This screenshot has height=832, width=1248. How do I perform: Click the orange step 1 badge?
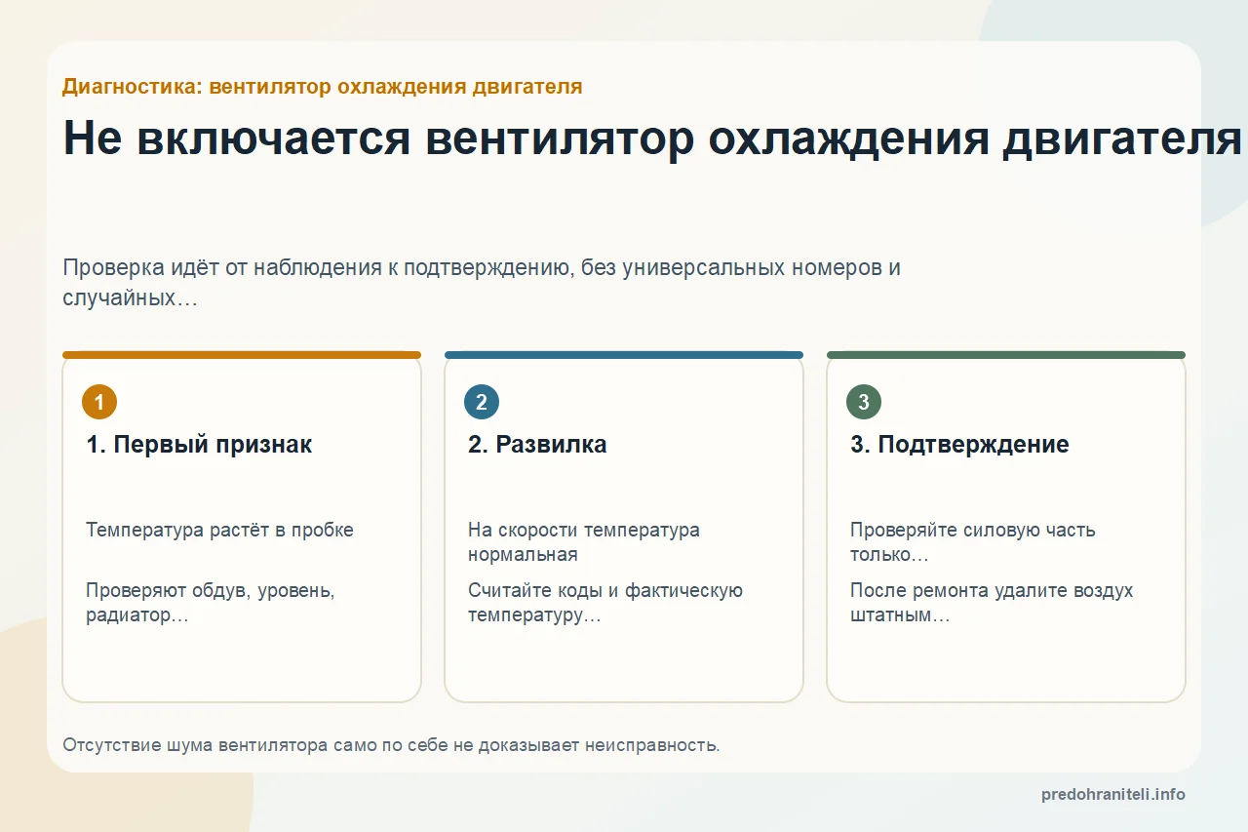click(99, 402)
